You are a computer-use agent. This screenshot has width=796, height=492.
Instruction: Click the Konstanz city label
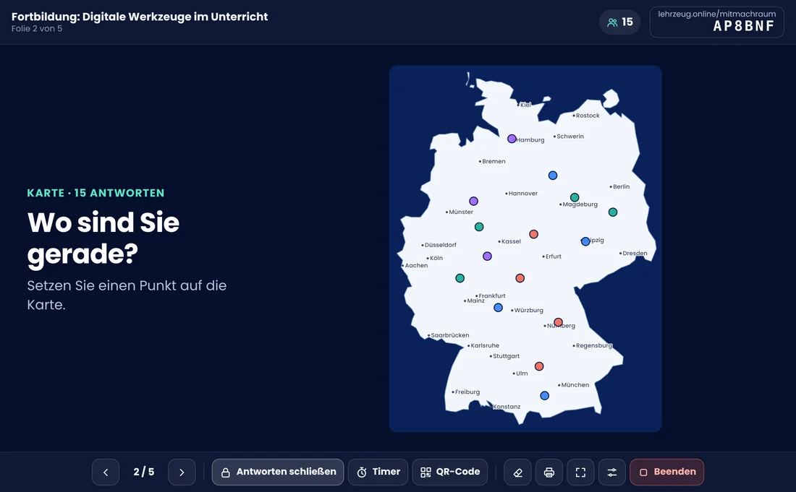(507, 407)
